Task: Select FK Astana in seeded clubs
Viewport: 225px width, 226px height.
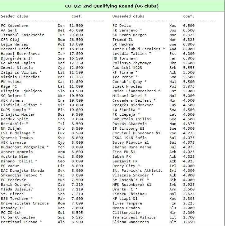Action: pyautogui.click(x=11, y=82)
